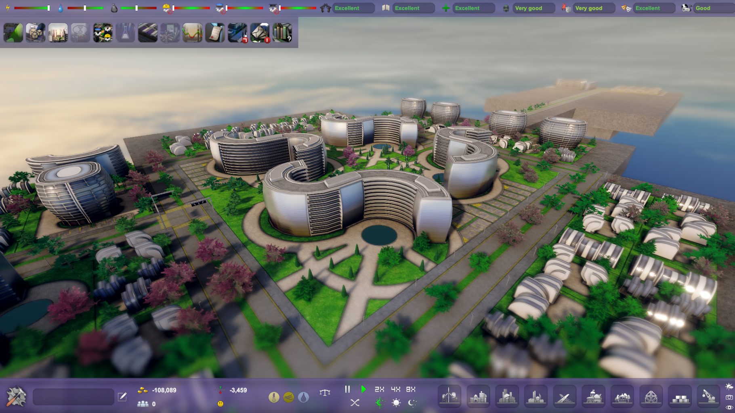Open the balance scales icon
The image size is (735, 413).
[325, 392]
